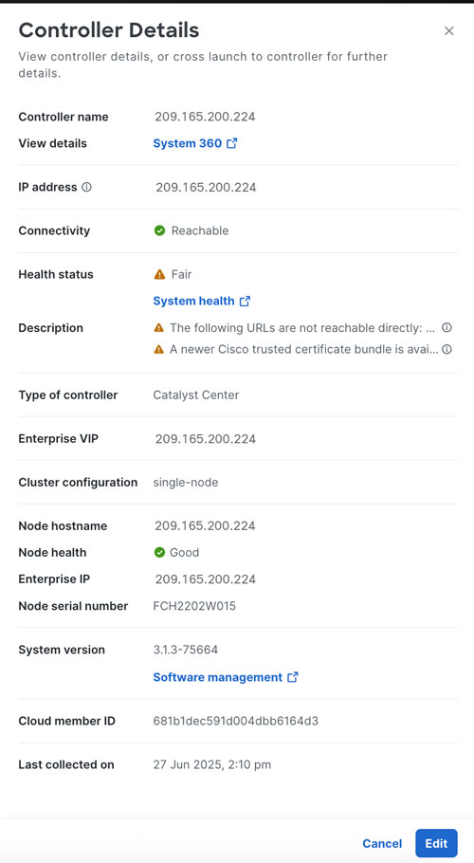Click the orange Fair health warning icon
Image resolution: width=474 pixels, height=863 pixels.
[159, 274]
